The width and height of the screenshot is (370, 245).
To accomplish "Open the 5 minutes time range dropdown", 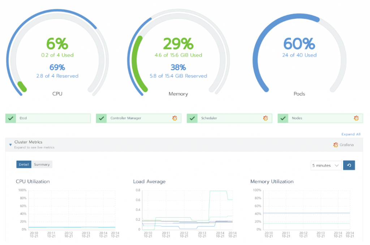I will pyautogui.click(x=326, y=166).
